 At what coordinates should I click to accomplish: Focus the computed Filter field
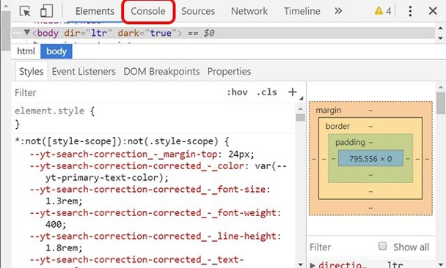(341, 247)
